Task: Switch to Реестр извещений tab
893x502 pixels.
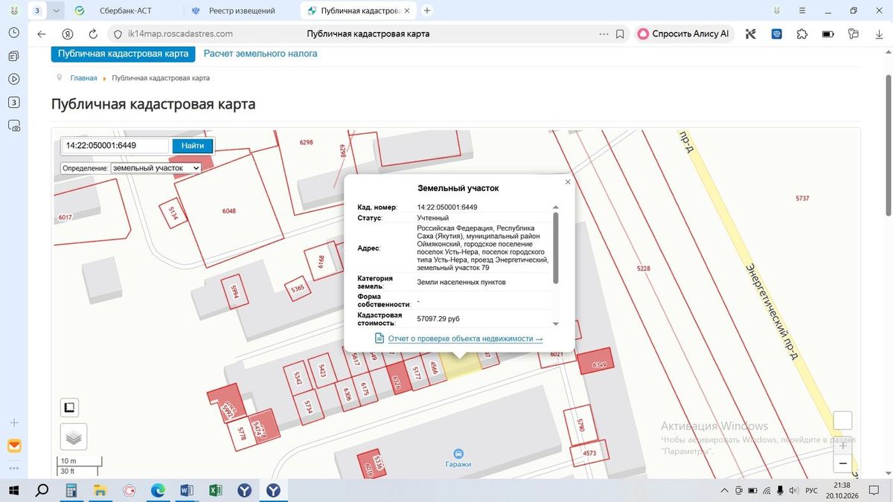Action: (x=242, y=10)
